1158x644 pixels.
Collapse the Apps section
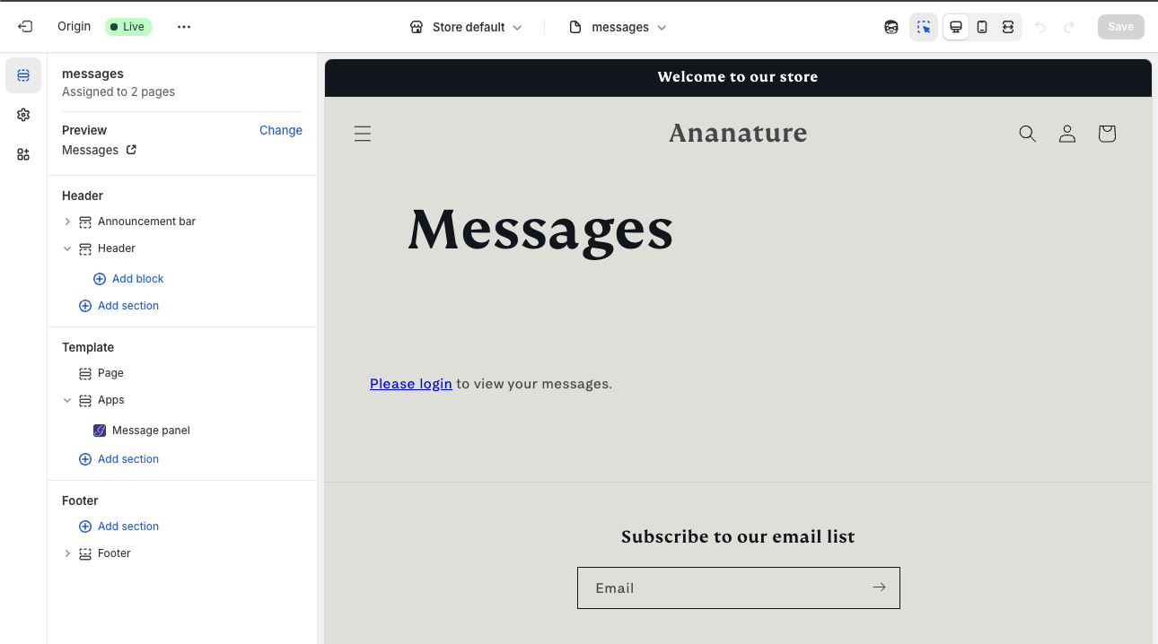coord(67,400)
